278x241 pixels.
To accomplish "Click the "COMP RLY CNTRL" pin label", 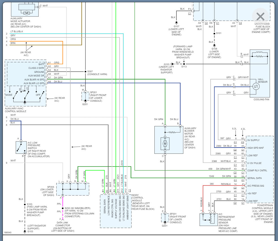I will [257, 170].
